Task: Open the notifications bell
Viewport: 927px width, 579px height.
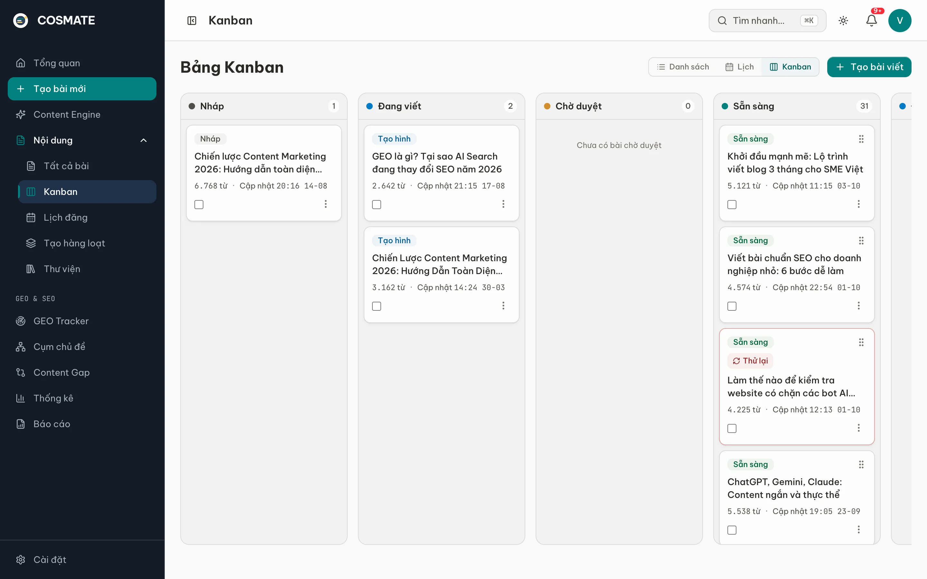Action: point(871,20)
